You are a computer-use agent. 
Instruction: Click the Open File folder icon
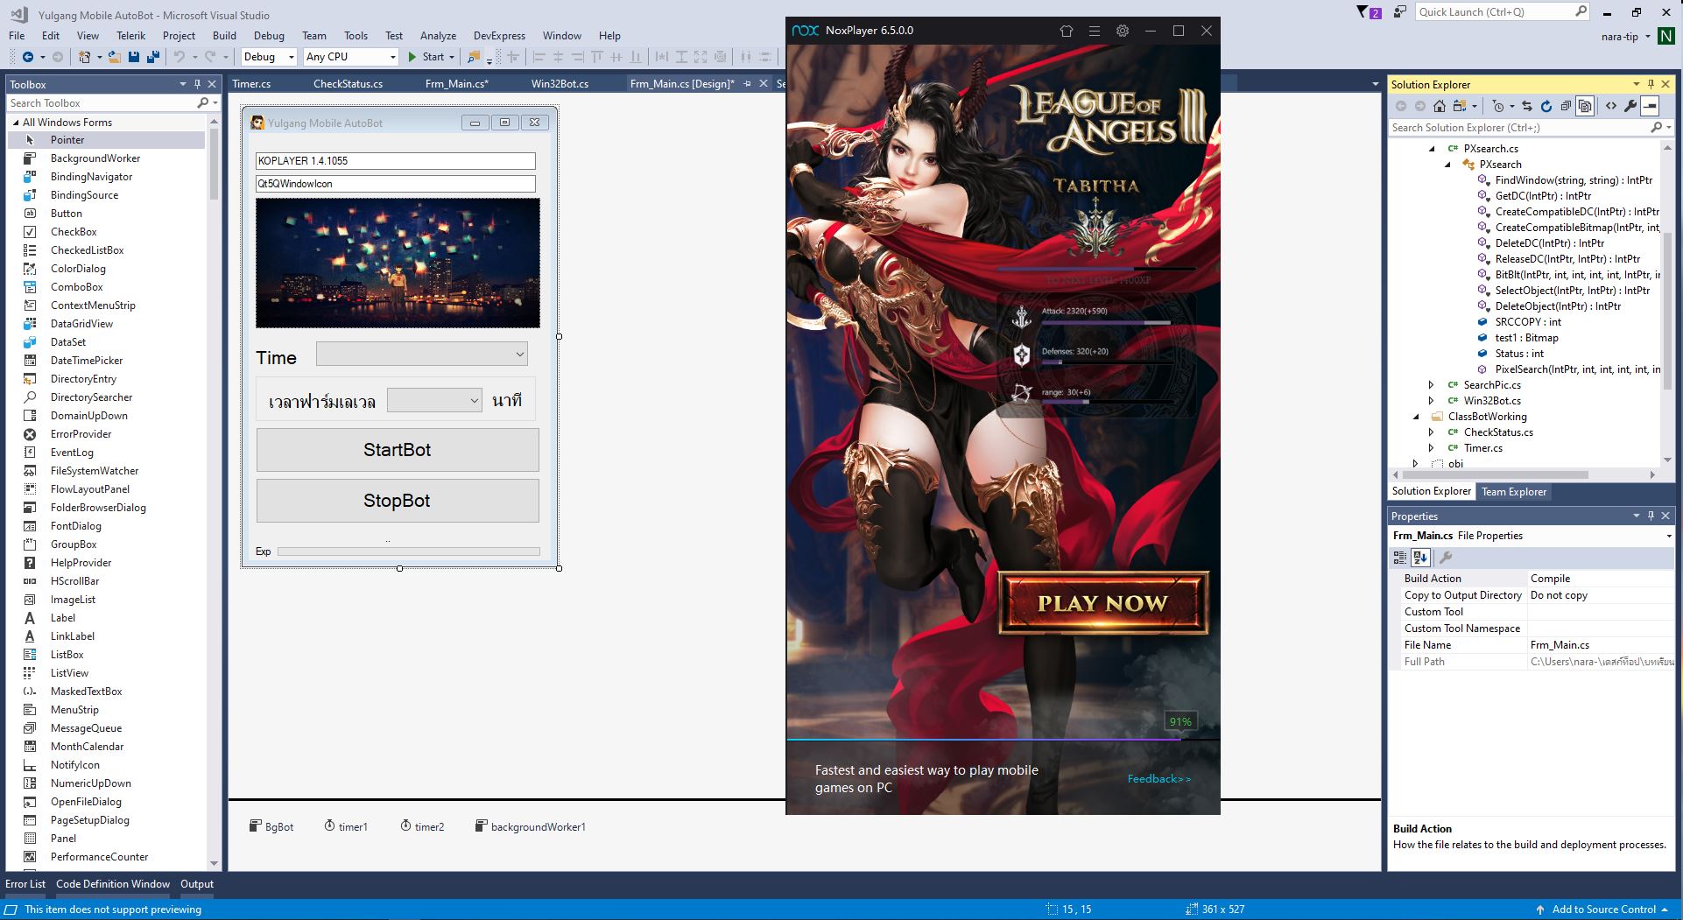(114, 57)
